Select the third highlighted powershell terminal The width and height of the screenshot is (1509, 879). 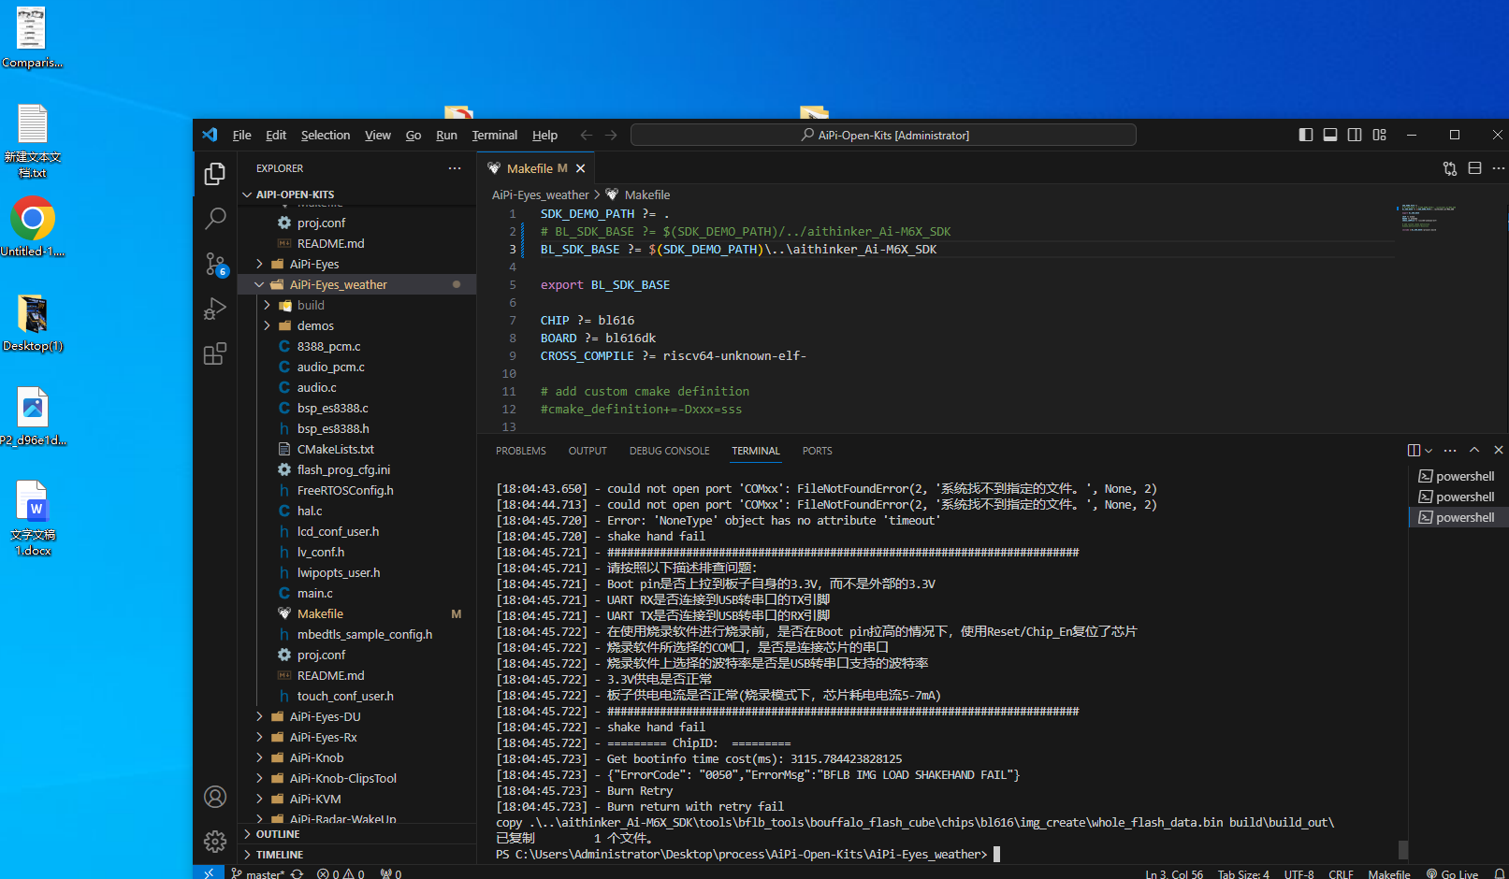coord(1458,517)
